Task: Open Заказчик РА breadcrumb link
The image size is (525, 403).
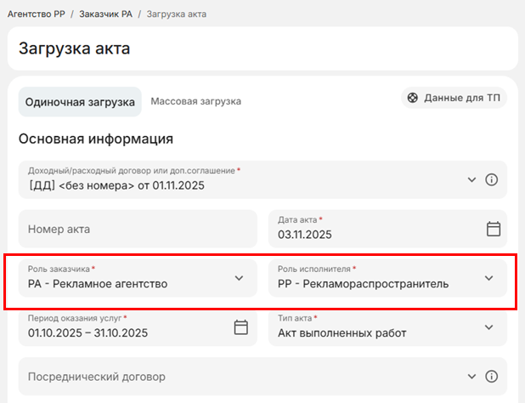Action: 107,14
